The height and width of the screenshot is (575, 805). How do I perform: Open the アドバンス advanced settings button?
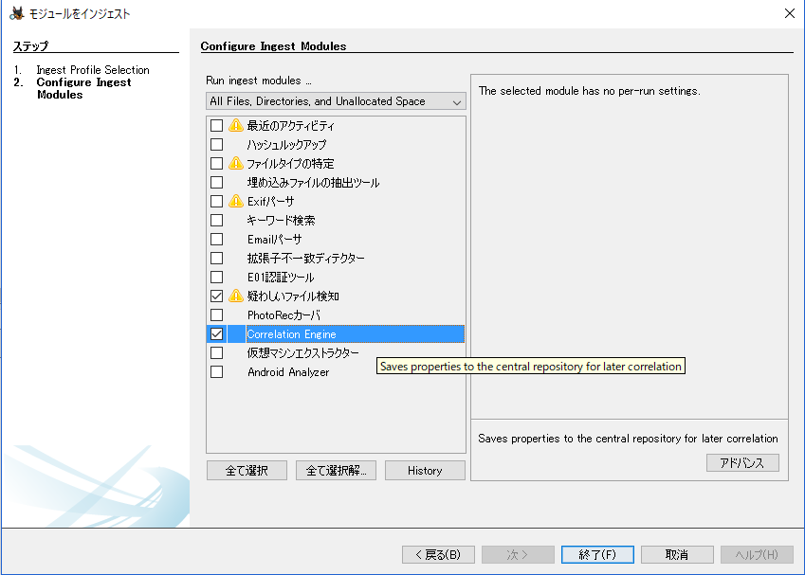pyautogui.click(x=742, y=462)
